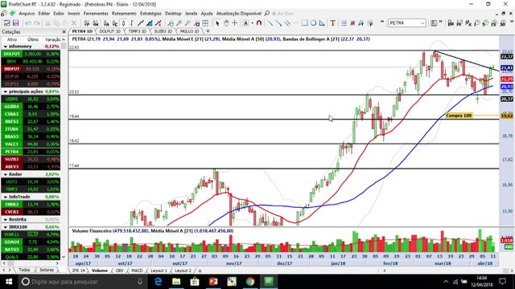The image size is (515, 289).
Task: Collapse the infomoney group
Action: click(6, 47)
